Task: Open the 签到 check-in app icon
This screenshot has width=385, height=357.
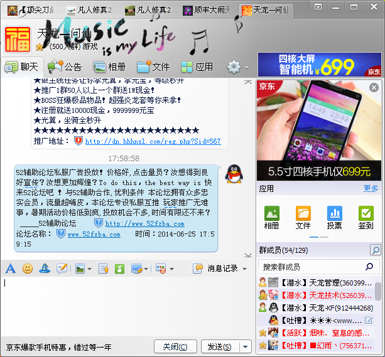Action: pyautogui.click(x=366, y=218)
